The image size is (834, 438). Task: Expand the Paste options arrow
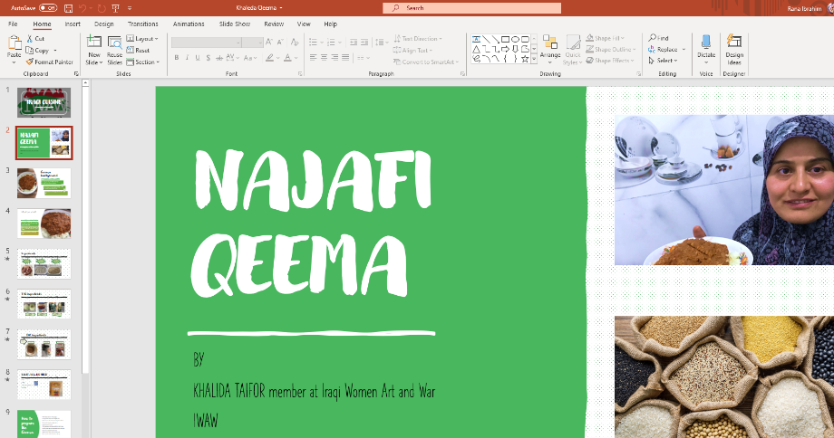pyautogui.click(x=14, y=62)
